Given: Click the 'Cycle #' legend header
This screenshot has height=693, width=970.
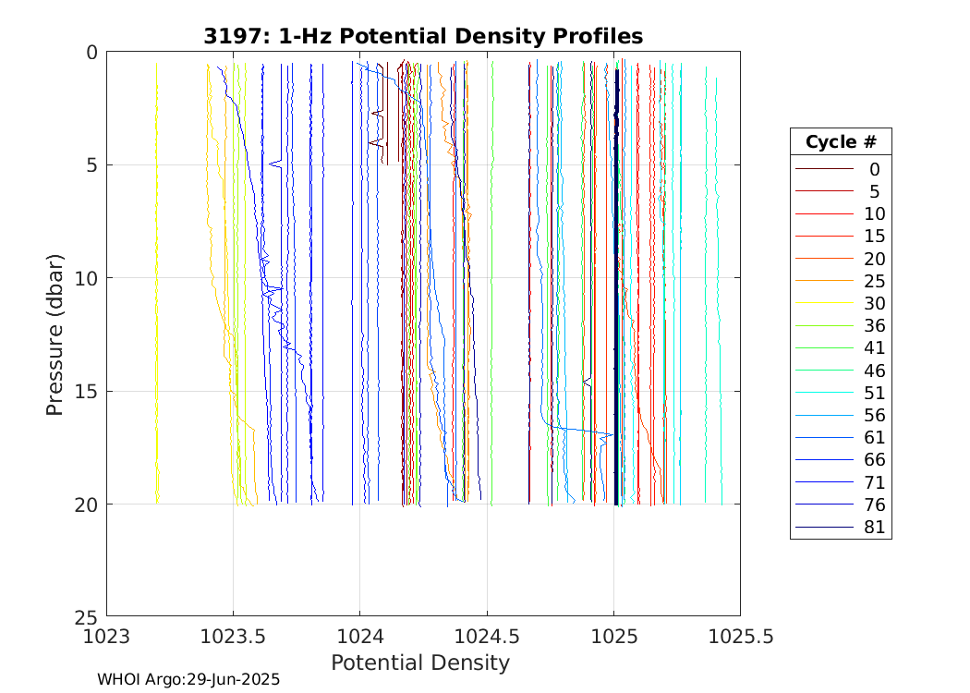Looking at the screenshot, I should 841,142.
